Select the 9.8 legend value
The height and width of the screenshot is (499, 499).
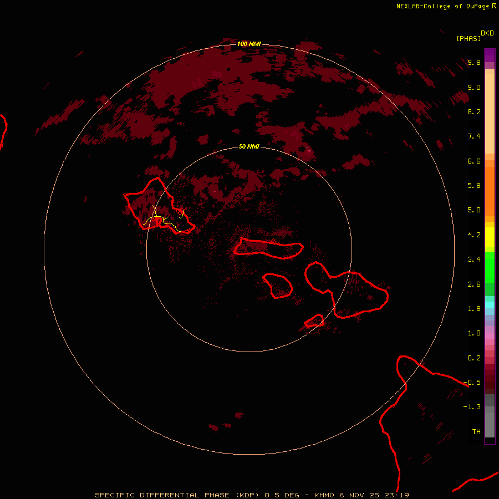(474, 62)
